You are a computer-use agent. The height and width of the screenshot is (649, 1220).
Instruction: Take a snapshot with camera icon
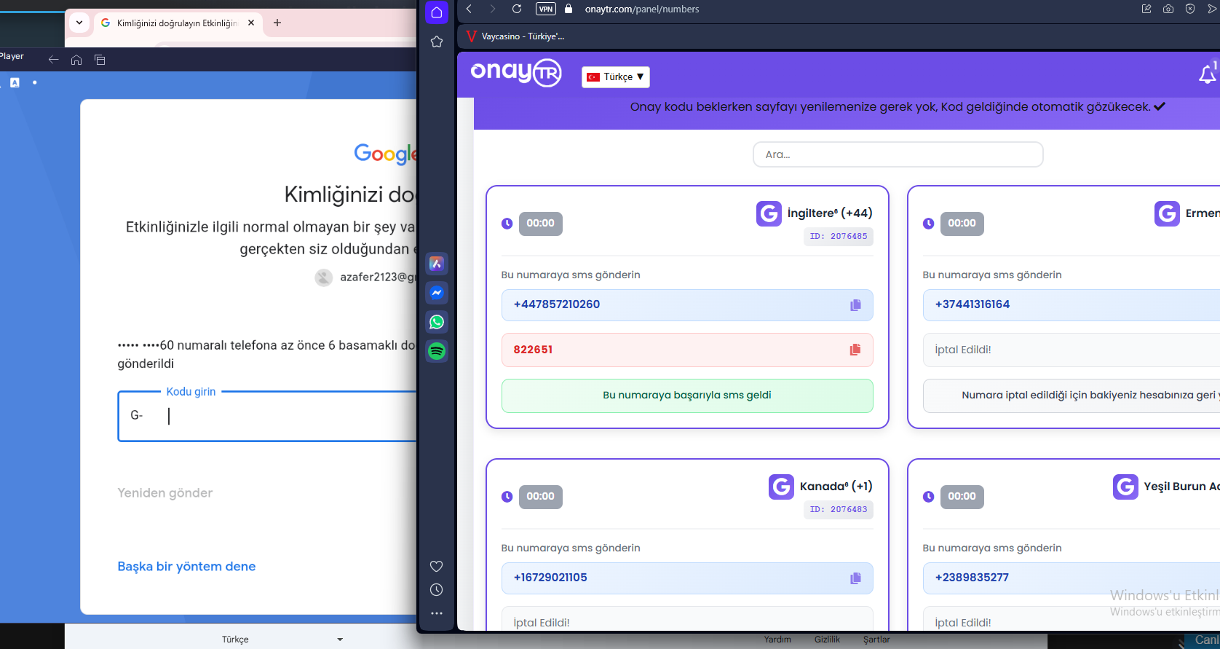[1168, 9]
